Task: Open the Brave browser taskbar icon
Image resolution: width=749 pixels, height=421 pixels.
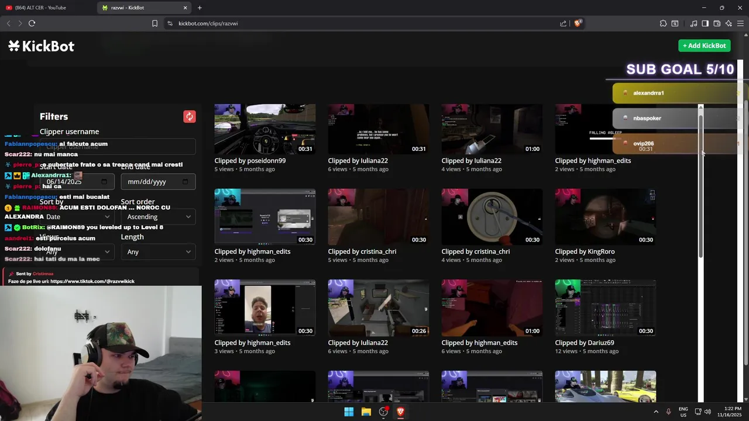Action: click(x=401, y=412)
